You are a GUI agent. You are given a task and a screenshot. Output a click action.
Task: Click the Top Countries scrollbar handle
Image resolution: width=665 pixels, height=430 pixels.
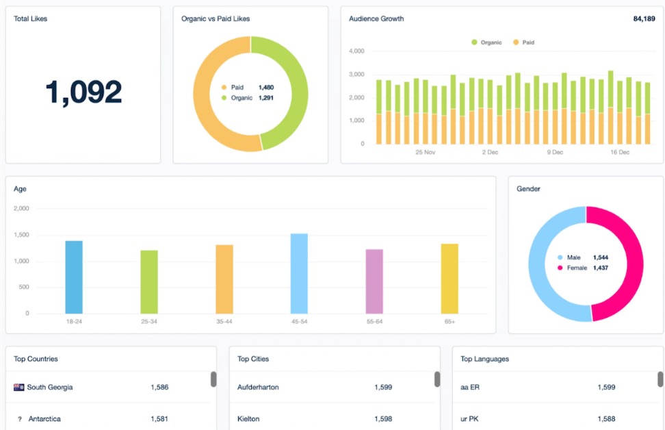pos(213,379)
